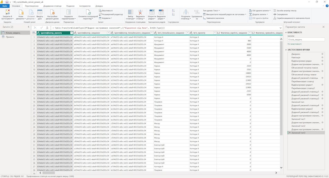The width and height of the screenshot is (329, 178).
Task: Expand the formula bar chevron
Action: click(x=281, y=28)
